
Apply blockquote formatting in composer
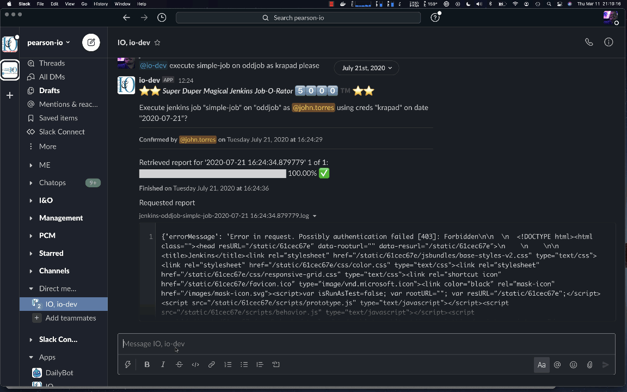coord(260,364)
